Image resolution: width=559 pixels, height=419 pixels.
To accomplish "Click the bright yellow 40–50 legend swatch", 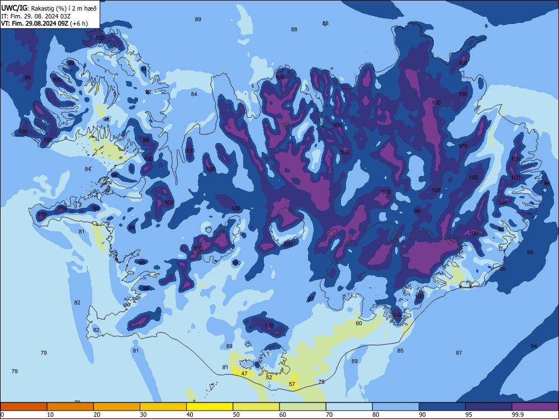I will click(x=210, y=407).
